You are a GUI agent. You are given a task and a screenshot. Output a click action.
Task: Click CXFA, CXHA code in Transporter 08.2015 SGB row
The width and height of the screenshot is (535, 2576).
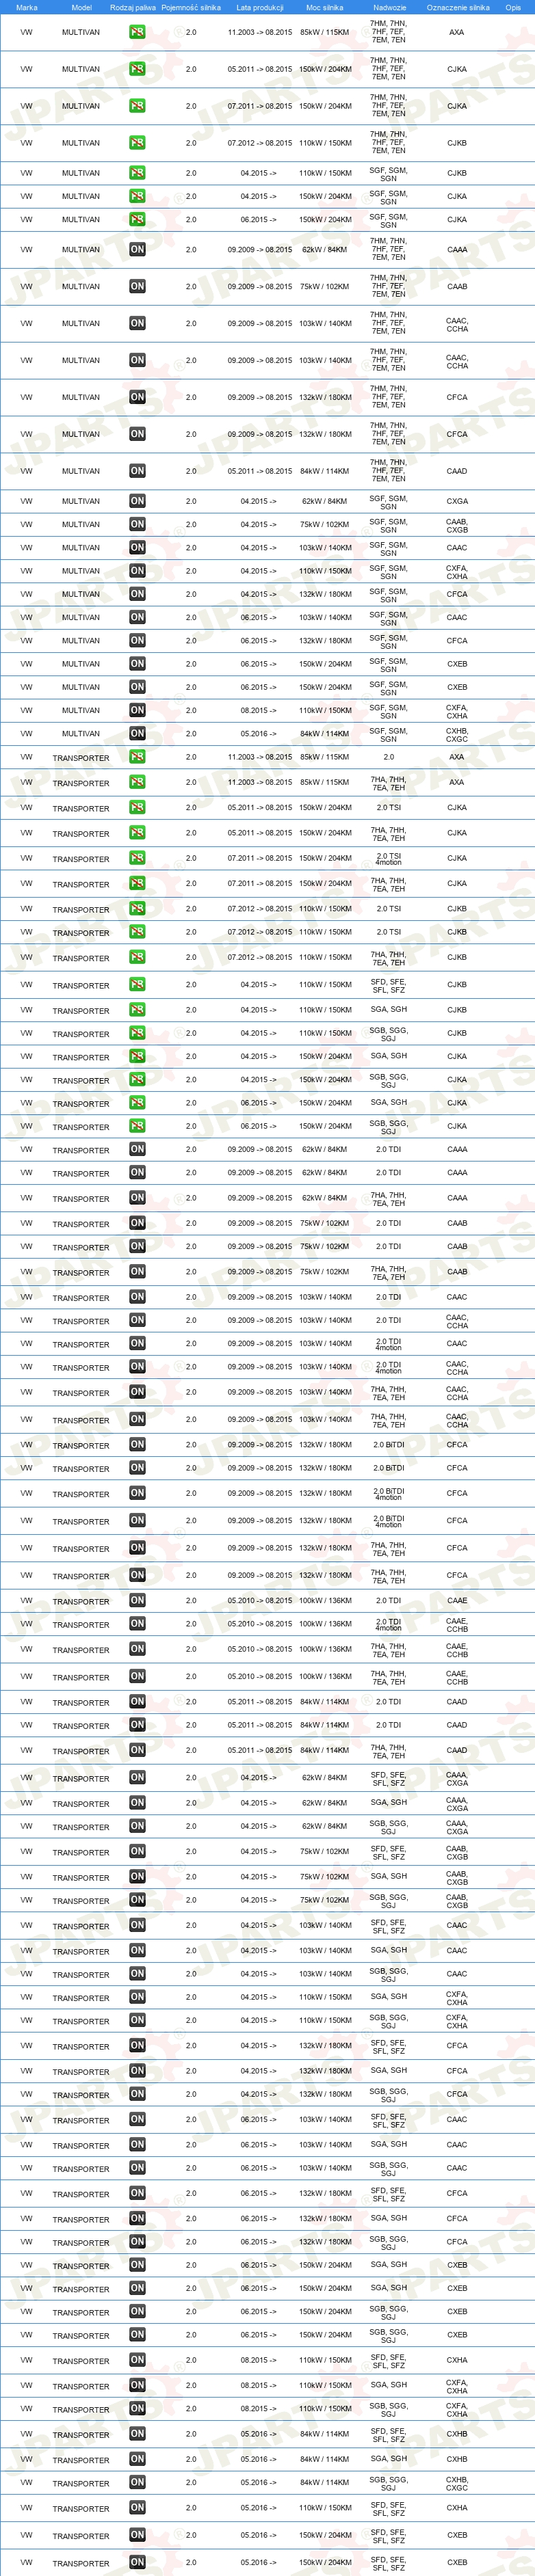(457, 2409)
